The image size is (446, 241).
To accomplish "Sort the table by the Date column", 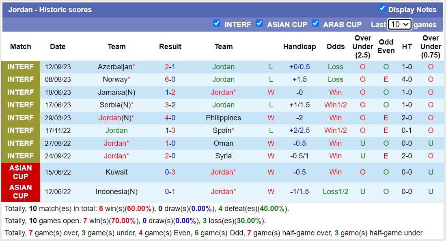I will point(58,47).
